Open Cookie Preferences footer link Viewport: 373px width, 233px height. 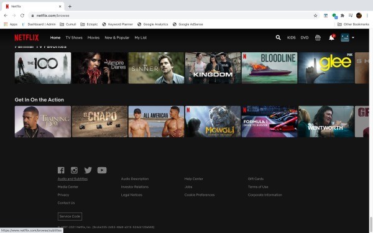click(200, 195)
